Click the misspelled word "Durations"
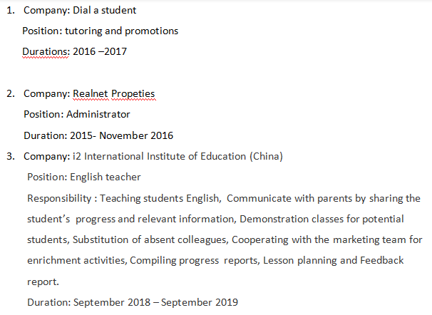This screenshot has height=315, width=432. pos(46,52)
